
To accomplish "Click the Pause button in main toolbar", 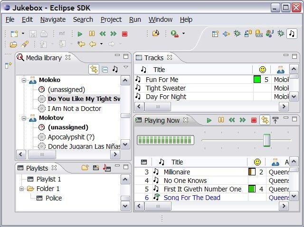I will (x=92, y=34).
